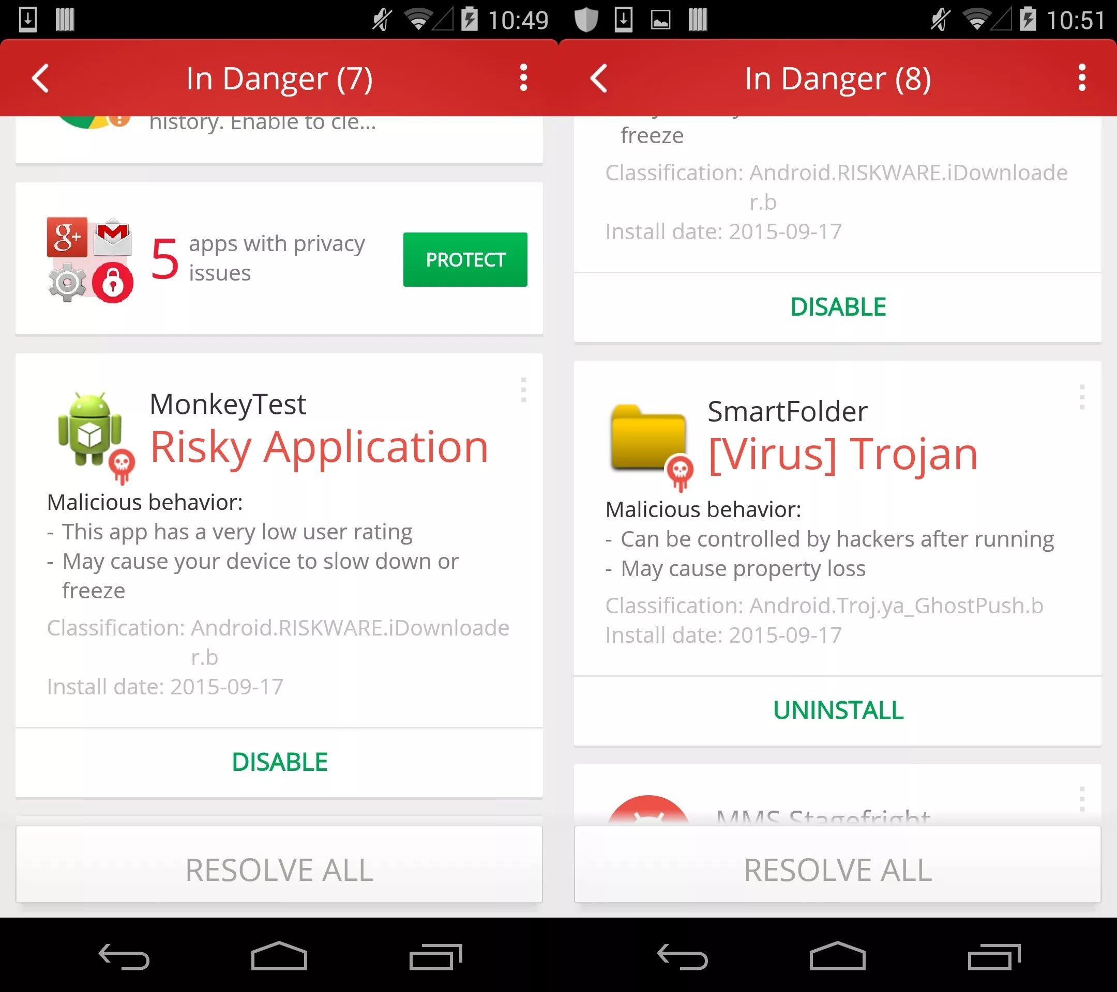Click DISABLE for riskware app on right screen
This screenshot has height=992, width=1117.
pos(837,306)
